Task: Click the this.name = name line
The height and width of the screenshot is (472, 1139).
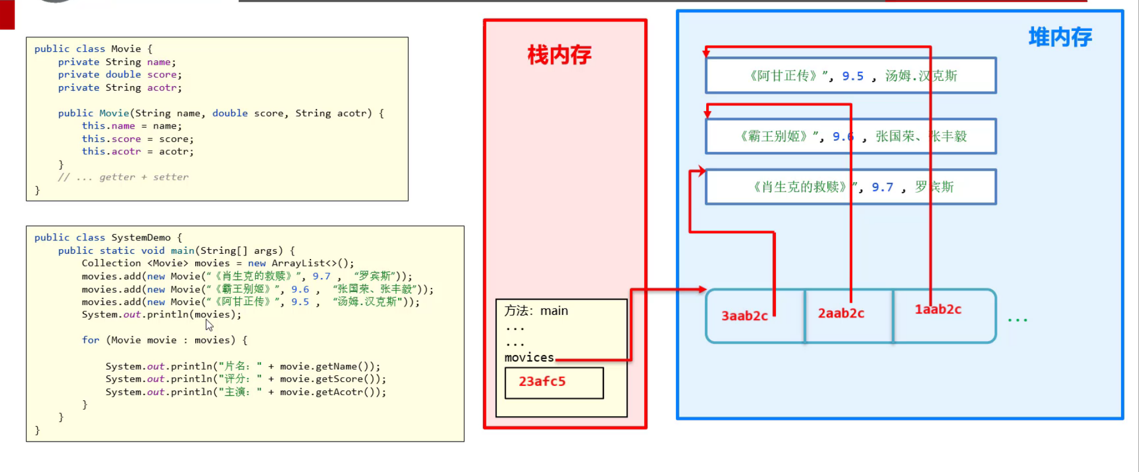Action: point(132,126)
